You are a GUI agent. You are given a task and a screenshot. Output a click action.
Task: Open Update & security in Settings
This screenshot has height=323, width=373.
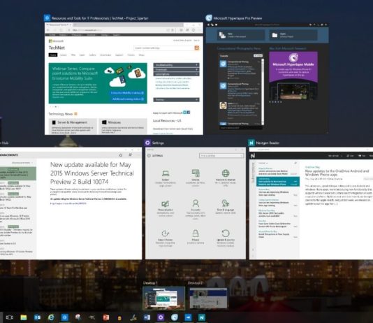click(x=226, y=238)
